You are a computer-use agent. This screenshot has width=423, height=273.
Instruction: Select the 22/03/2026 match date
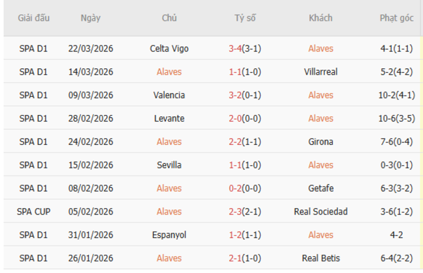point(90,49)
